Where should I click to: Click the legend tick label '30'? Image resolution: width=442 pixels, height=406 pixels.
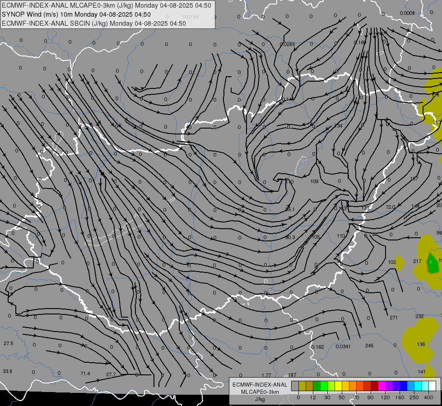click(327, 397)
